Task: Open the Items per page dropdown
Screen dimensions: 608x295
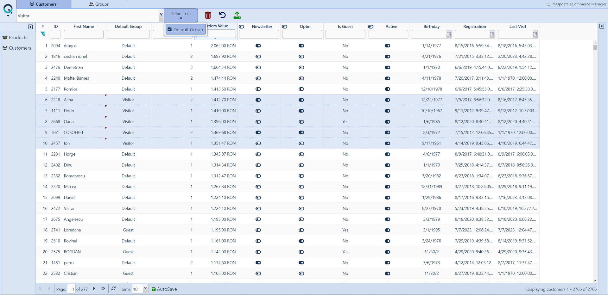Action: point(145,289)
